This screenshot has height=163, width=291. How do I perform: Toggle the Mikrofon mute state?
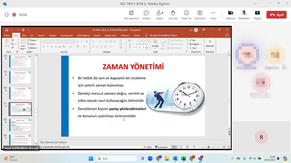244,15
